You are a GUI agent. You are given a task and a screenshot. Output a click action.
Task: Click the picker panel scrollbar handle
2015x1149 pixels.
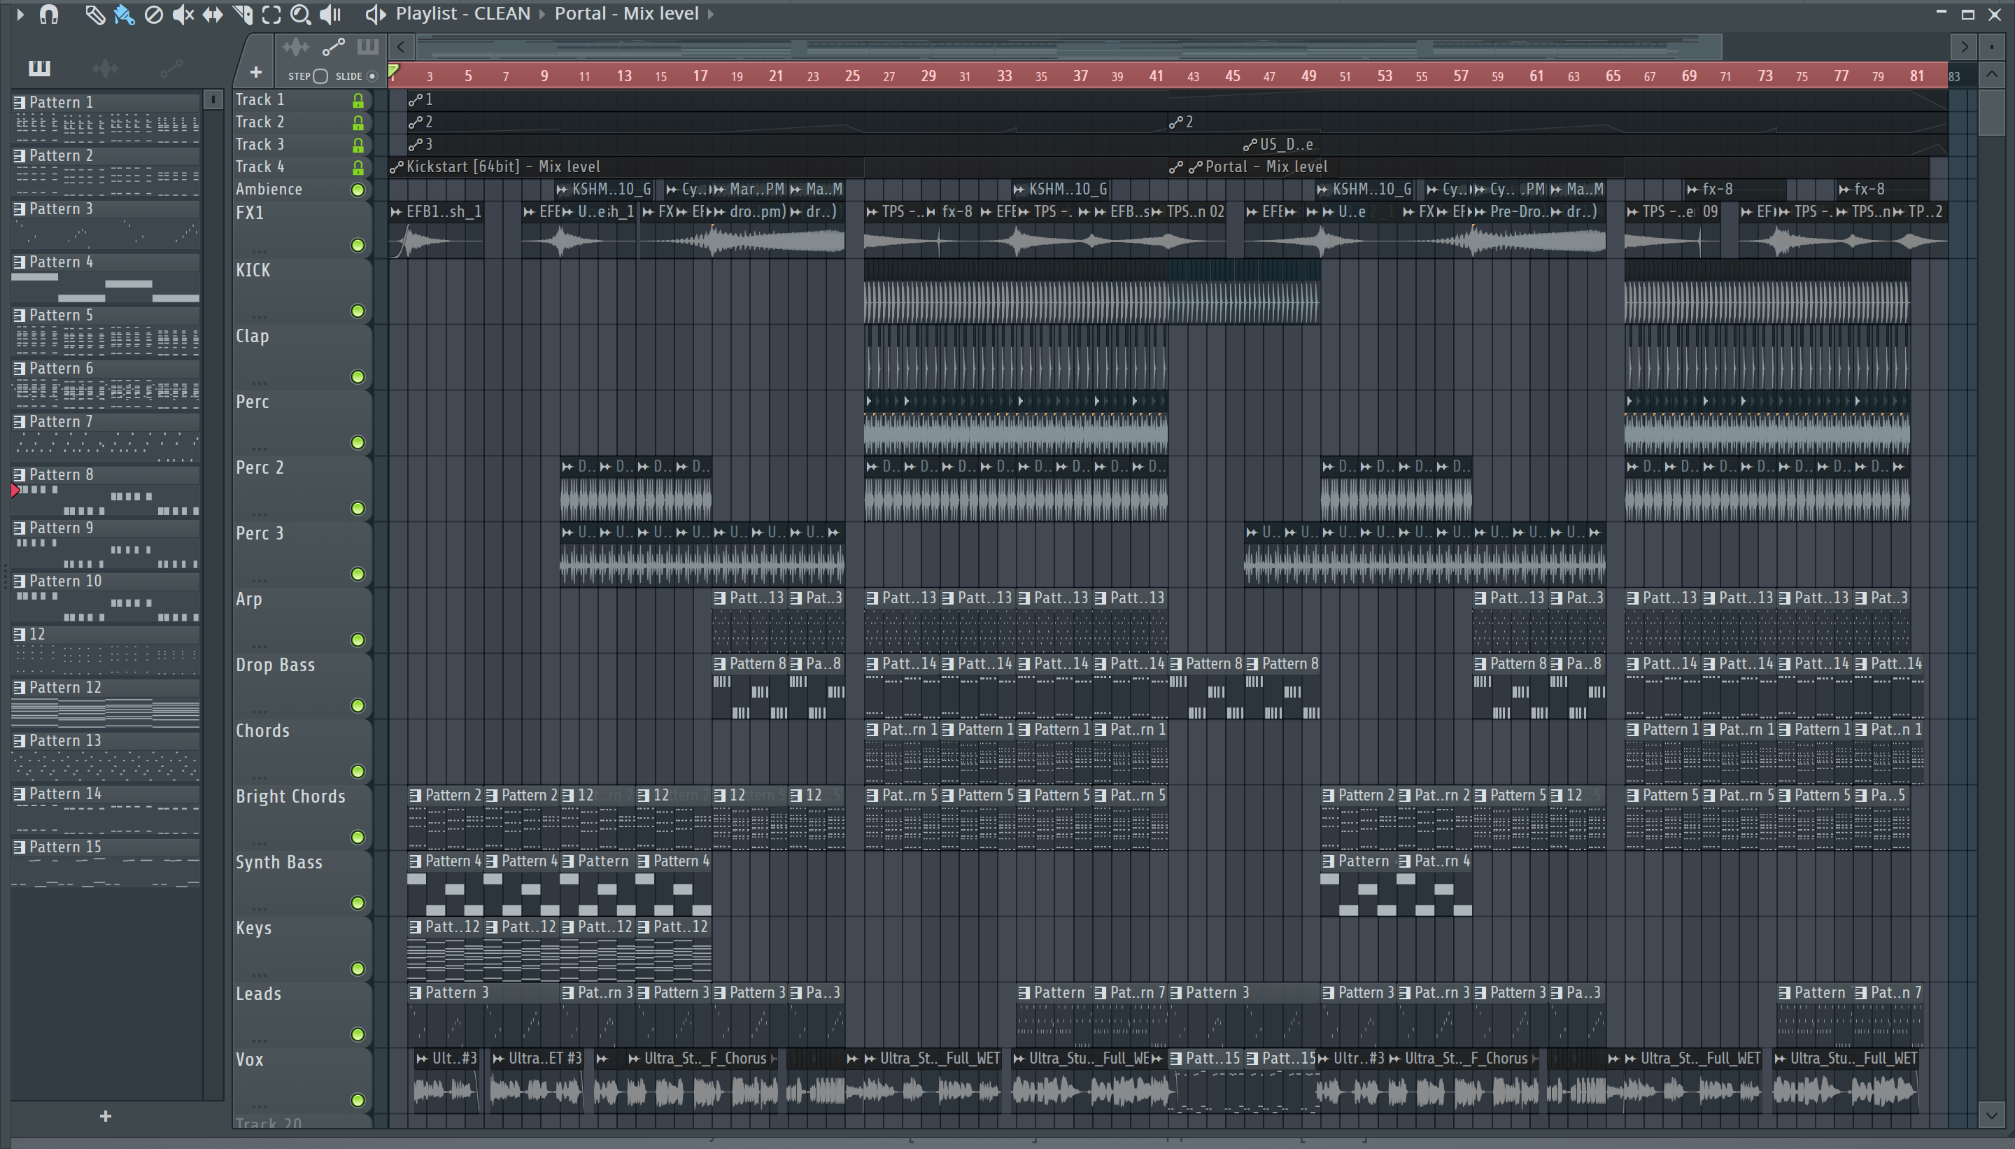213,100
